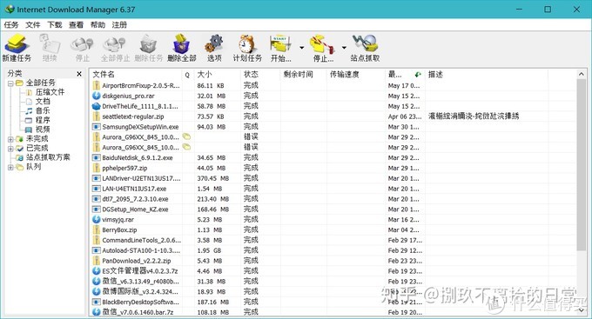Launch 站点抓取 site grabber icon
This screenshot has height=319, width=592.
365,48
